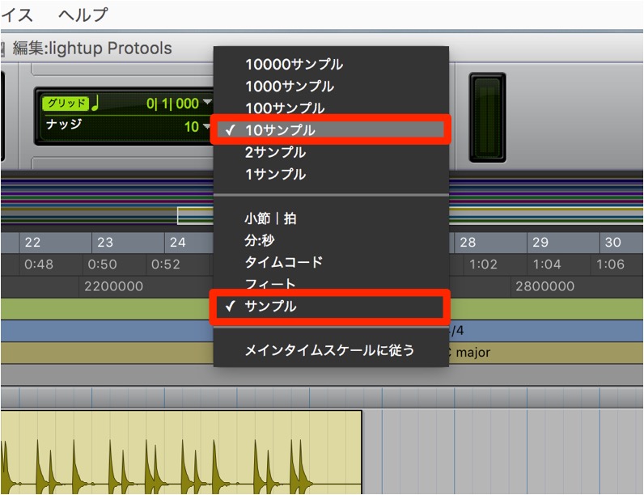Click 0:52 on the min:sec ruler

tap(166, 264)
